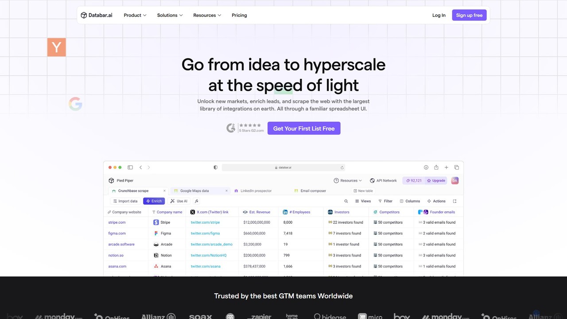
Task: Click the fx formula icon
Action: [197, 201]
